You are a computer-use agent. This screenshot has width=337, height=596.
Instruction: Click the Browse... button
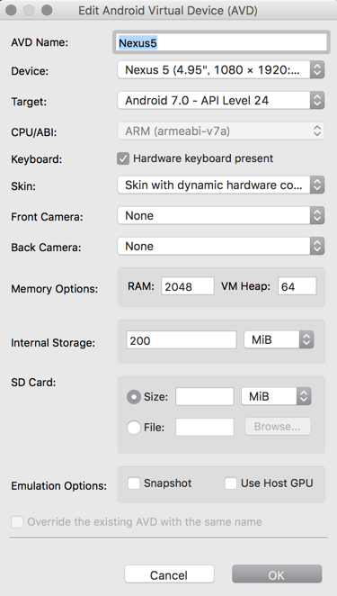coord(278,427)
